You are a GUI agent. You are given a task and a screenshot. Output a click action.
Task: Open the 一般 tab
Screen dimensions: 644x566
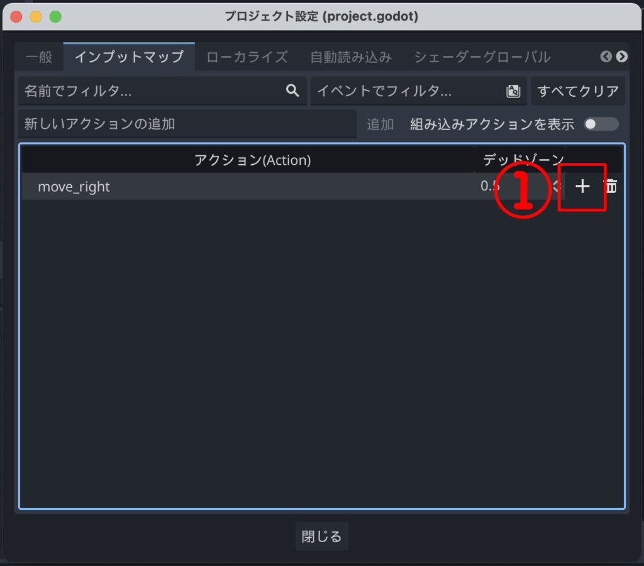(x=39, y=57)
